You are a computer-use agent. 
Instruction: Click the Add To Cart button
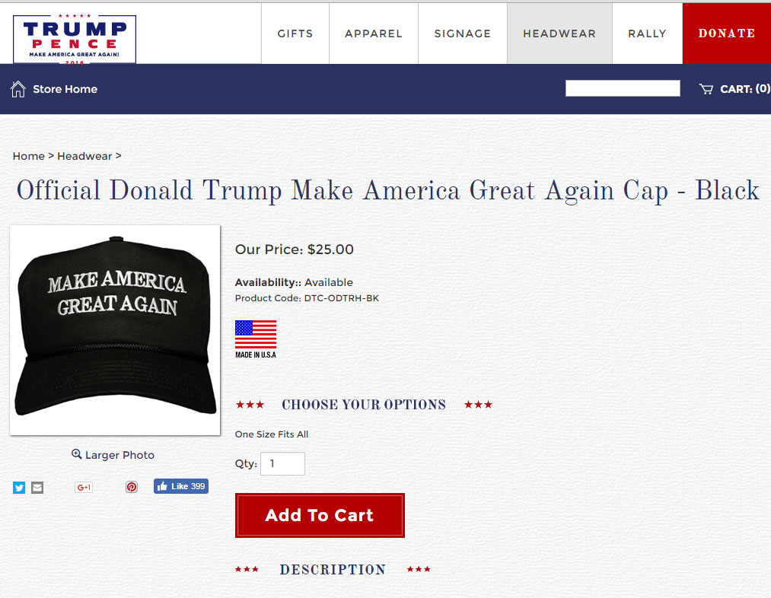(x=320, y=515)
